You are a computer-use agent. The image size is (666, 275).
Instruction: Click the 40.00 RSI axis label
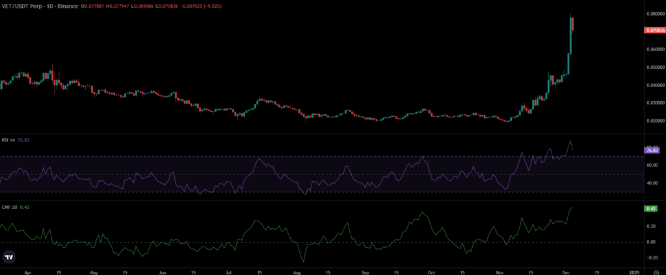click(652, 183)
